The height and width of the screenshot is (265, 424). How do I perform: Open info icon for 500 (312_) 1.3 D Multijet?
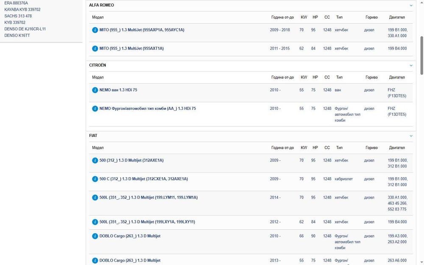pyautogui.click(x=95, y=160)
